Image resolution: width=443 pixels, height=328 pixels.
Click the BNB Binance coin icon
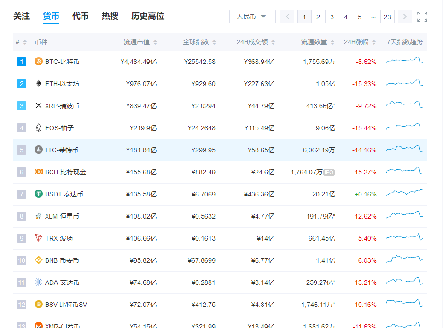[39, 260]
